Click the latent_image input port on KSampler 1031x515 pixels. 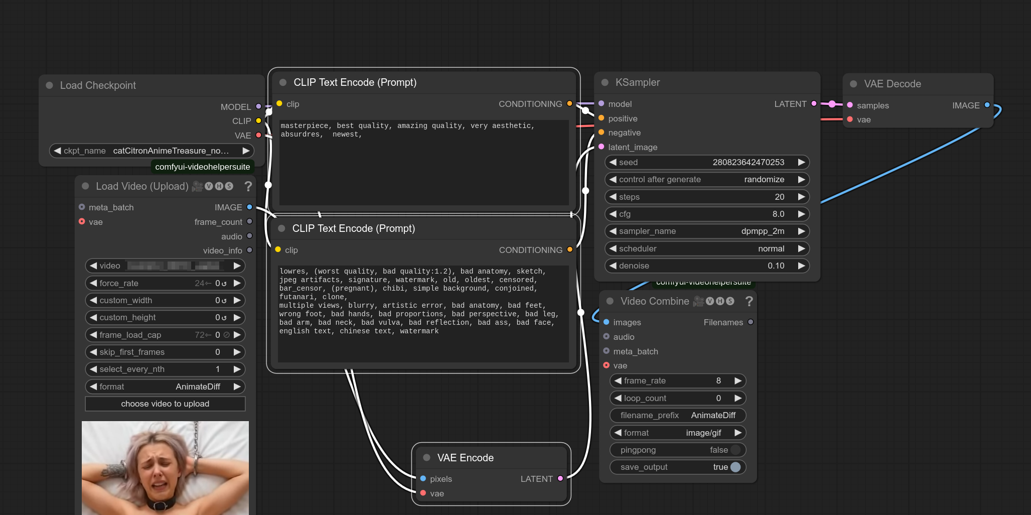601,147
